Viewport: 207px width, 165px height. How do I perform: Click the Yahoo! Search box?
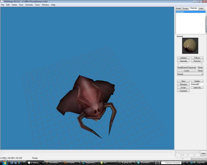pos(171,163)
